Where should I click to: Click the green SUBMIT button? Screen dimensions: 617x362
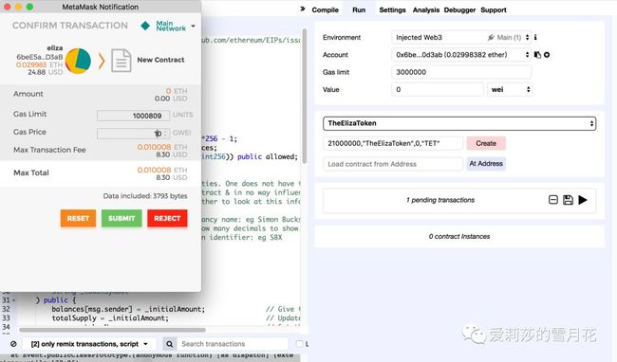coord(122,218)
